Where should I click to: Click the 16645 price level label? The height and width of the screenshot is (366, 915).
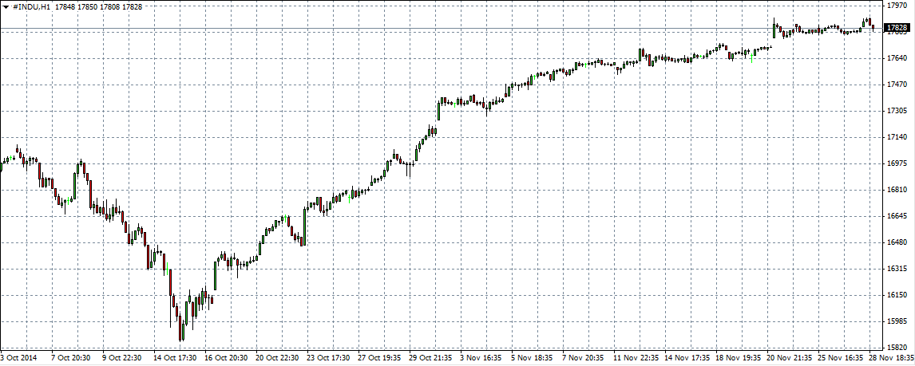point(897,216)
